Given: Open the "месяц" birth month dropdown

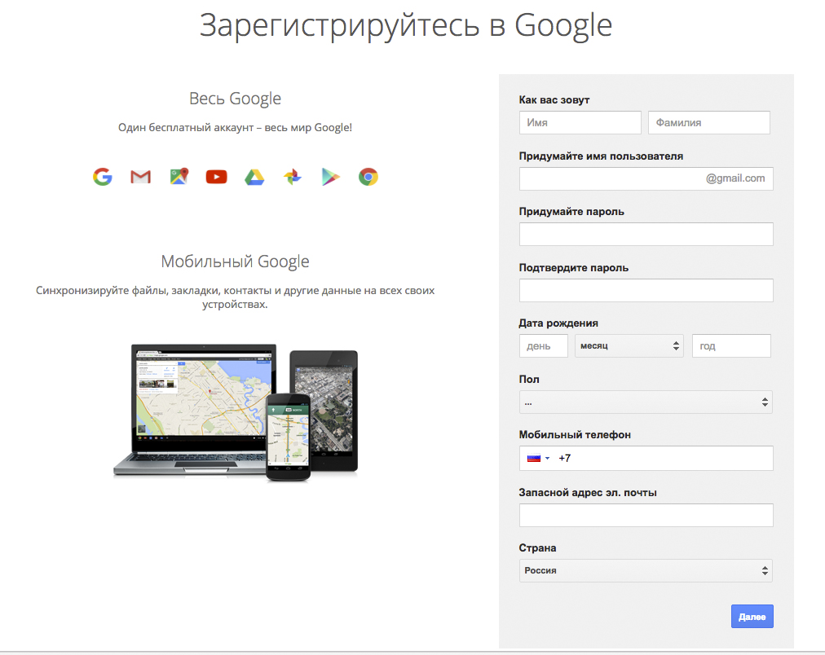Looking at the screenshot, I should click(630, 346).
